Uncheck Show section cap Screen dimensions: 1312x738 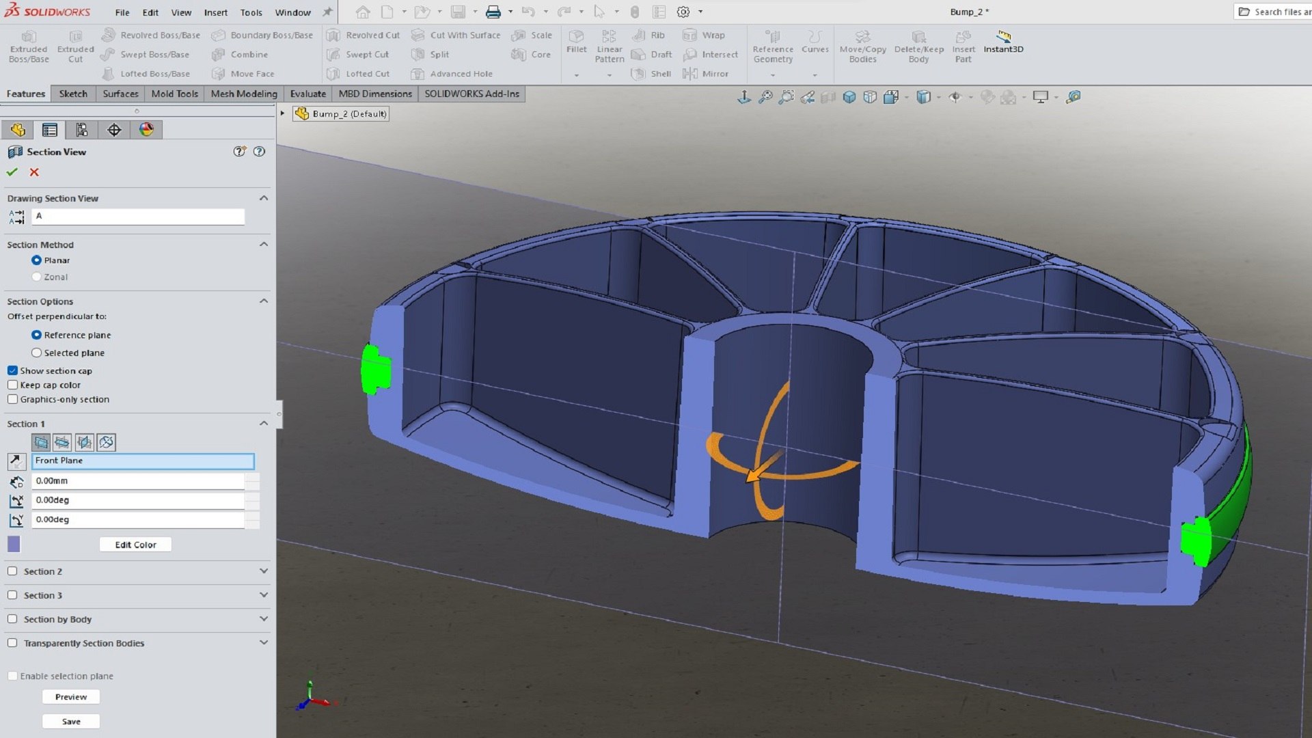coord(12,370)
